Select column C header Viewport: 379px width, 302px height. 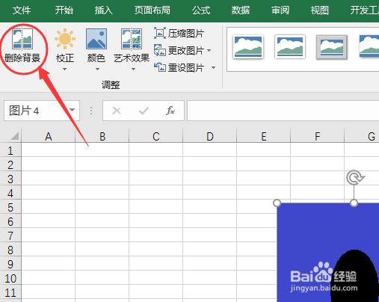click(x=156, y=136)
